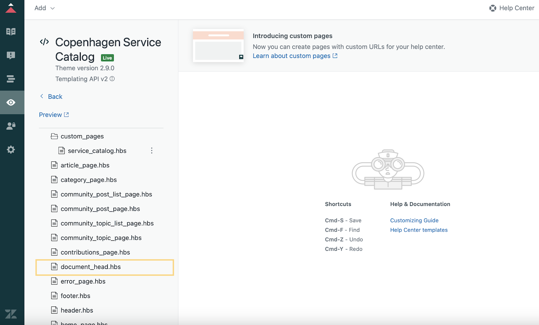The height and width of the screenshot is (325, 539).
Task: Click the external link icon after Learn about custom pages
Action: (335, 56)
